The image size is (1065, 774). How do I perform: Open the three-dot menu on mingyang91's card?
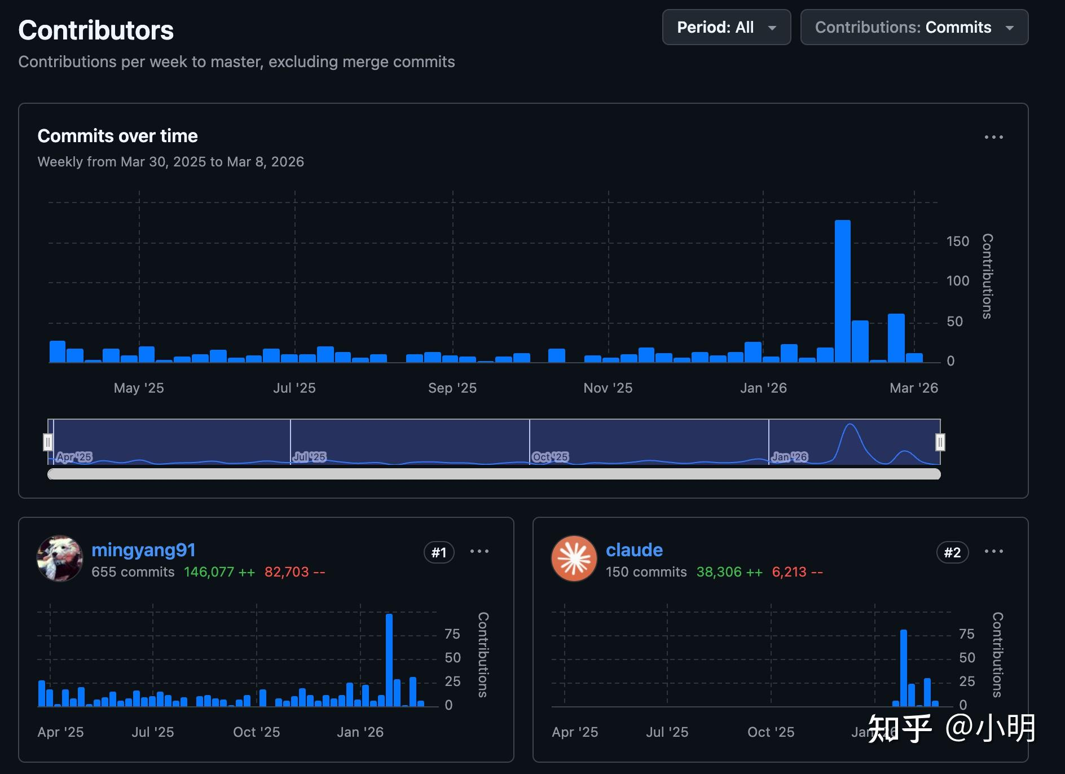(x=479, y=551)
